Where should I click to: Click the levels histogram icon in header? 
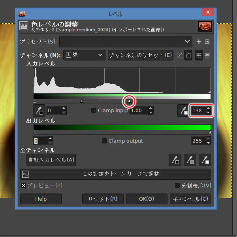pos(24,26)
